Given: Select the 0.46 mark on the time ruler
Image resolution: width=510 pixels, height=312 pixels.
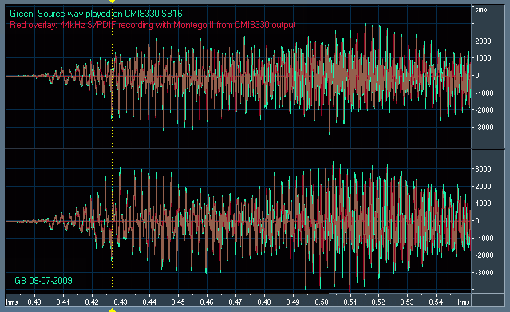Looking at the screenshot, I should 207,302.
